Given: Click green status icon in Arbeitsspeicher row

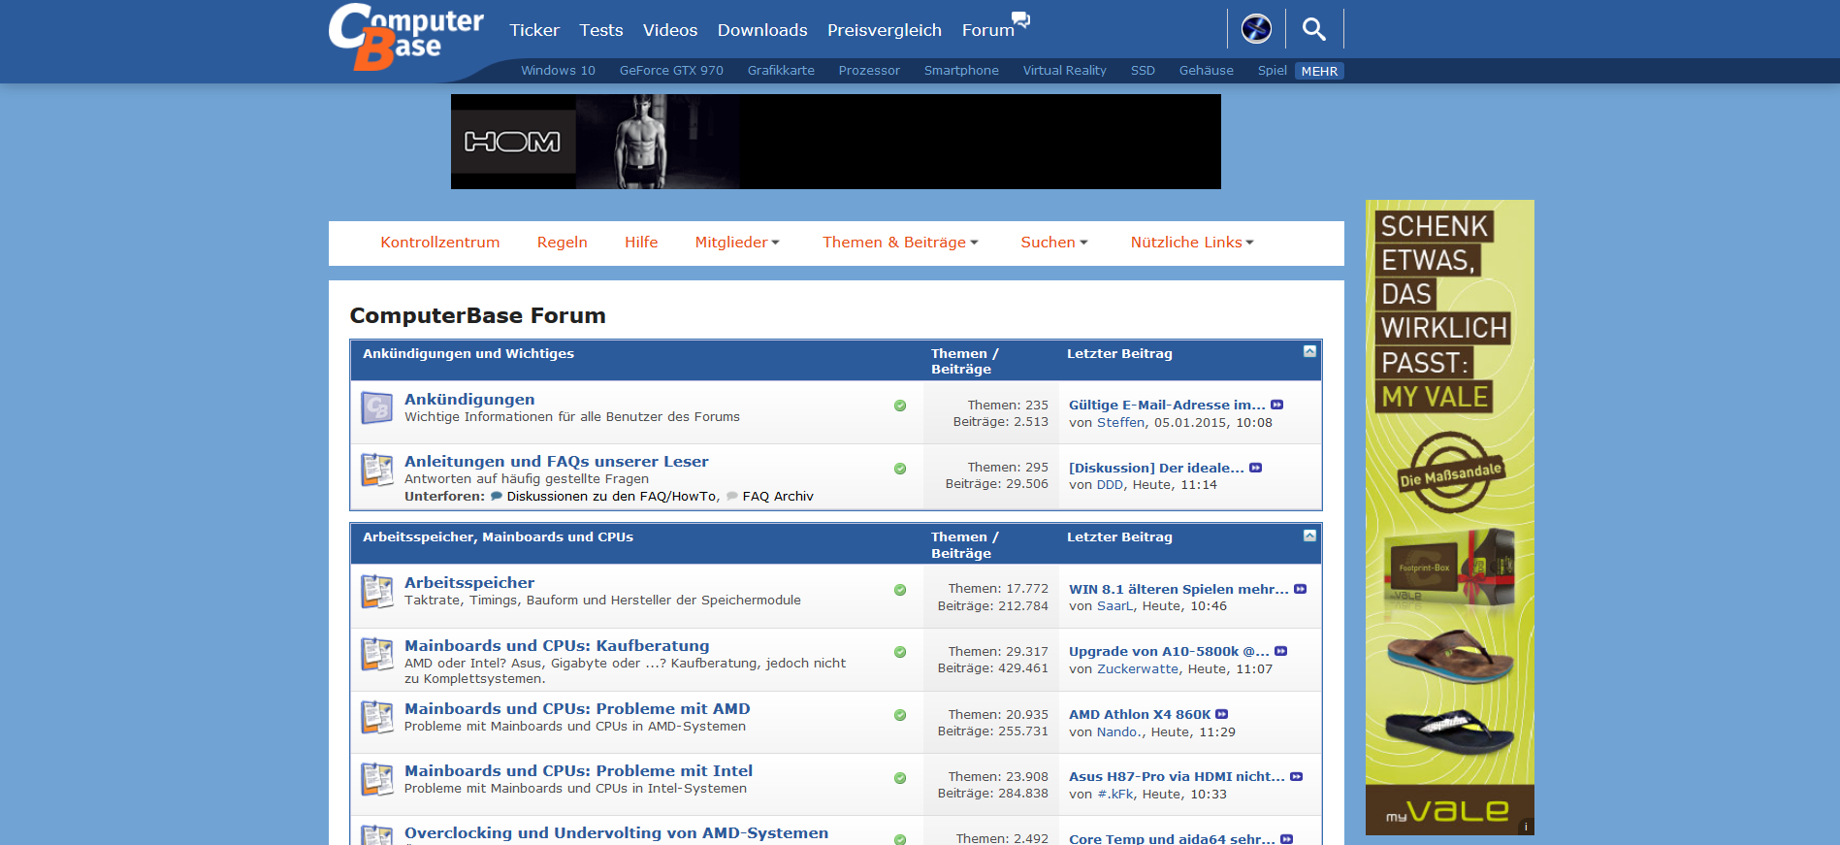Looking at the screenshot, I should (x=900, y=590).
